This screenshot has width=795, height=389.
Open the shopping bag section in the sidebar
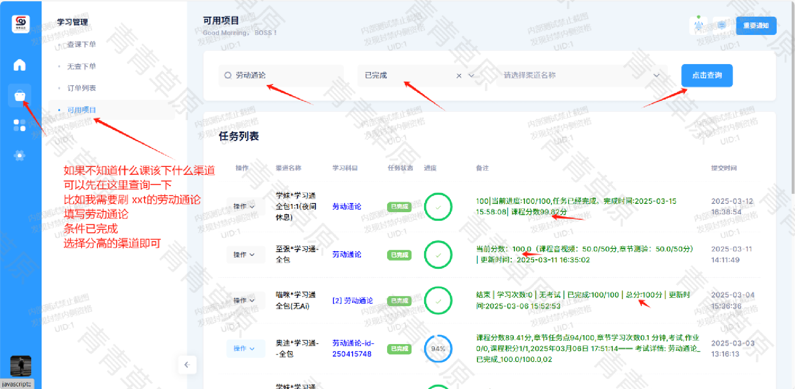20,96
